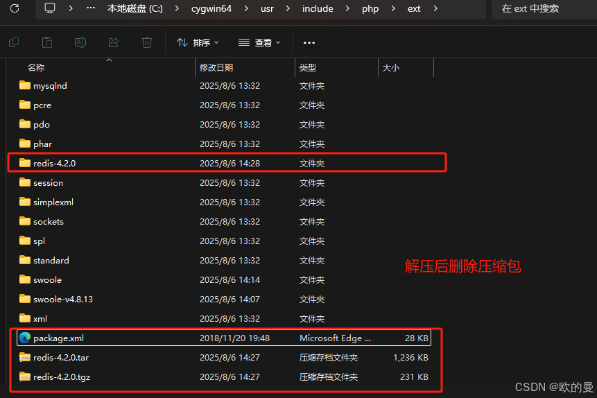Screen dimensions: 597x398
Task: Click the 28 KB size cell
Action: [417, 338]
